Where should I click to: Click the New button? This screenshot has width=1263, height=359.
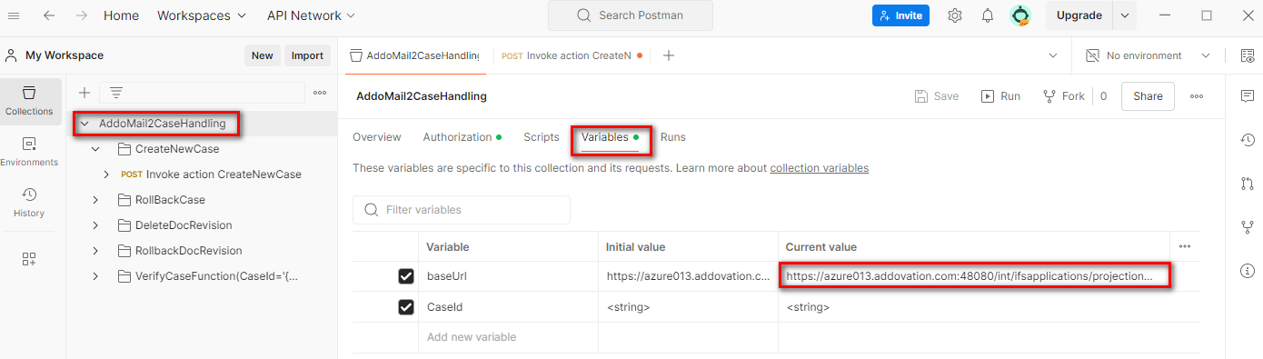pyautogui.click(x=262, y=55)
